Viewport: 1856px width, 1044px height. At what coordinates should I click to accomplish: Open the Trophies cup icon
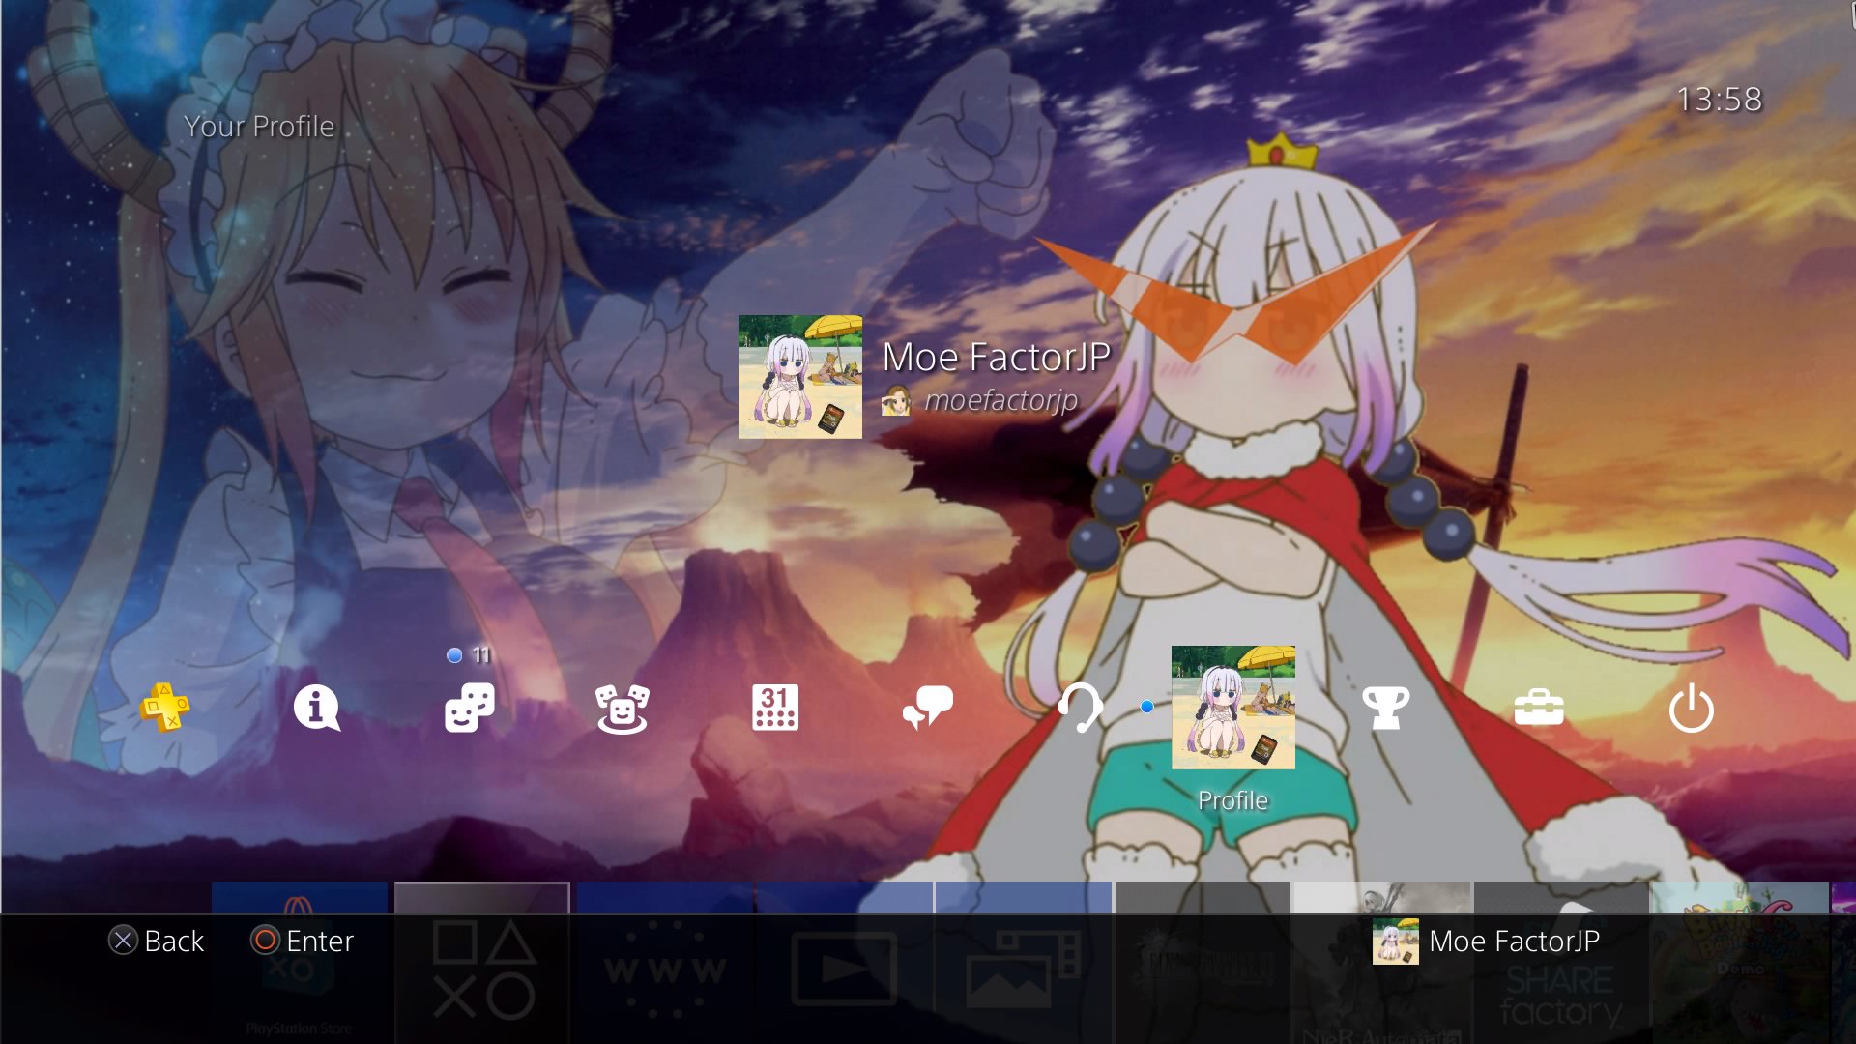(x=1385, y=708)
